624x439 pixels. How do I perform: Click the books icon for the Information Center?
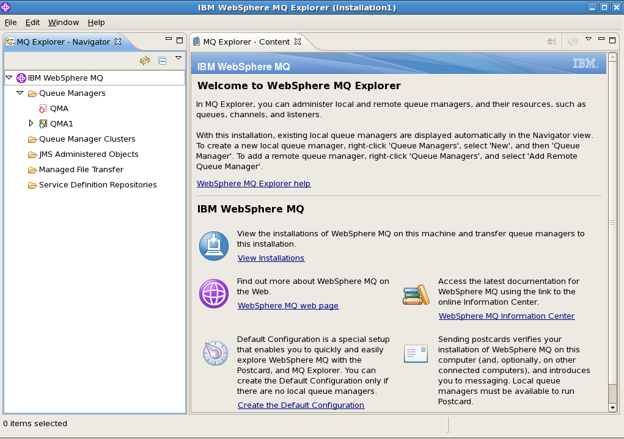click(x=416, y=294)
